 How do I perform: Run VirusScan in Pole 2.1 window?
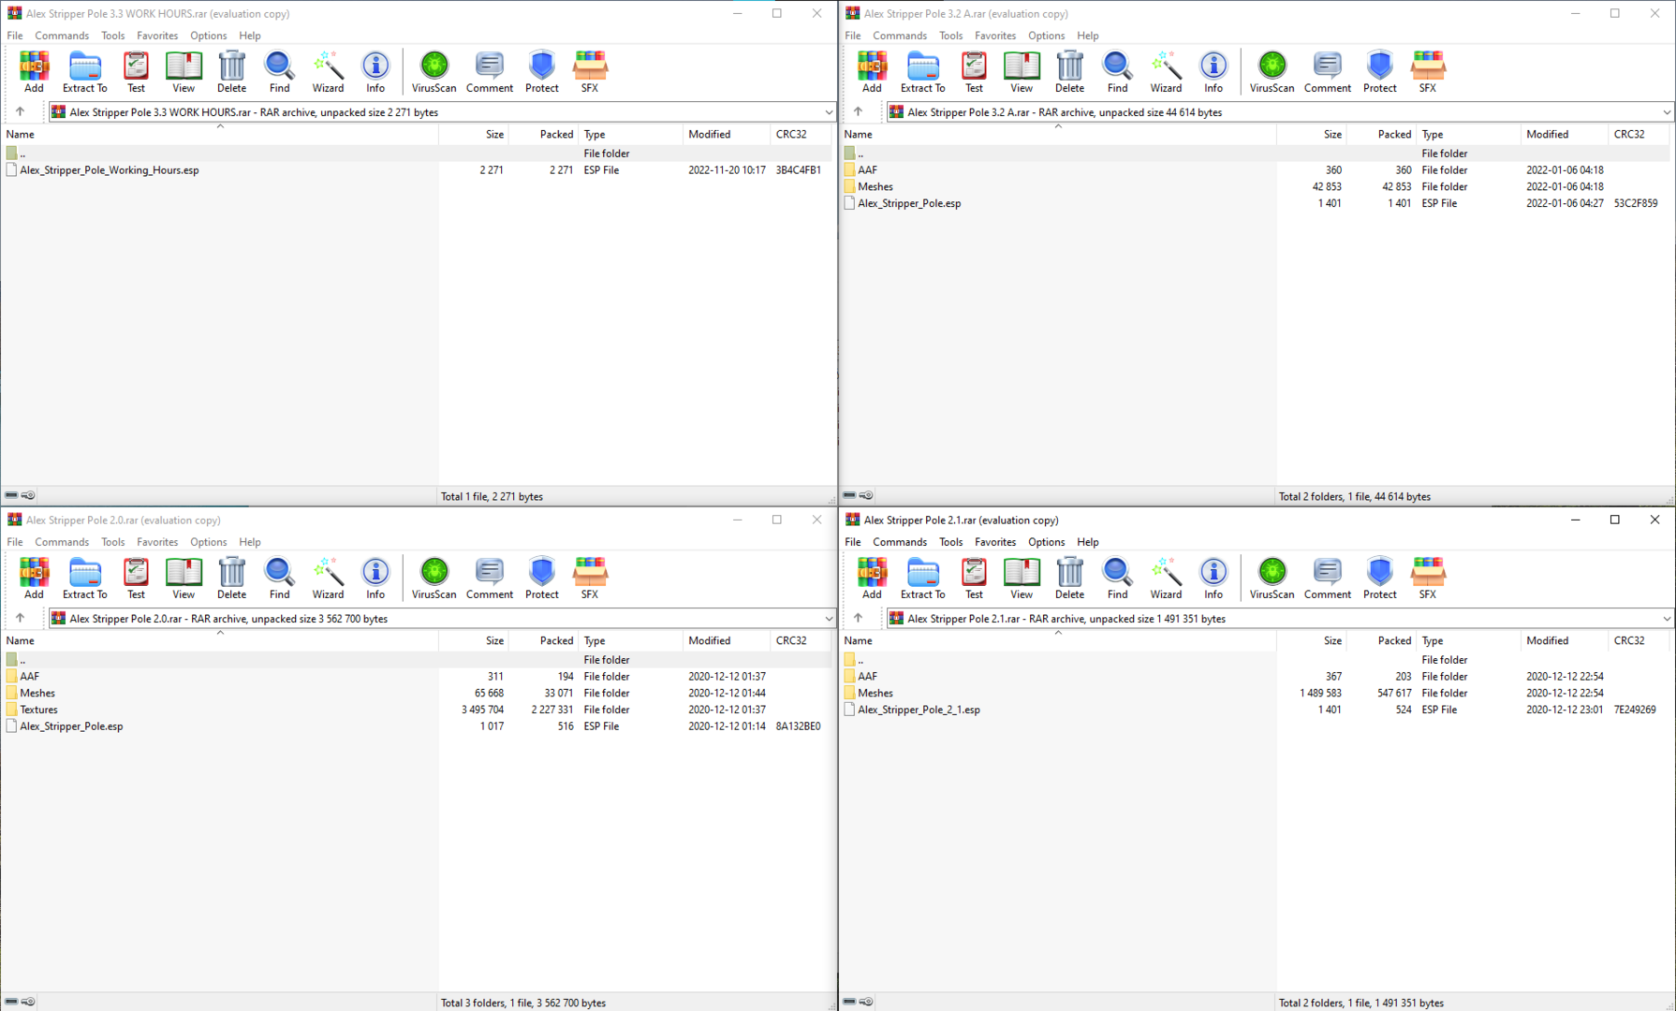[1272, 579]
